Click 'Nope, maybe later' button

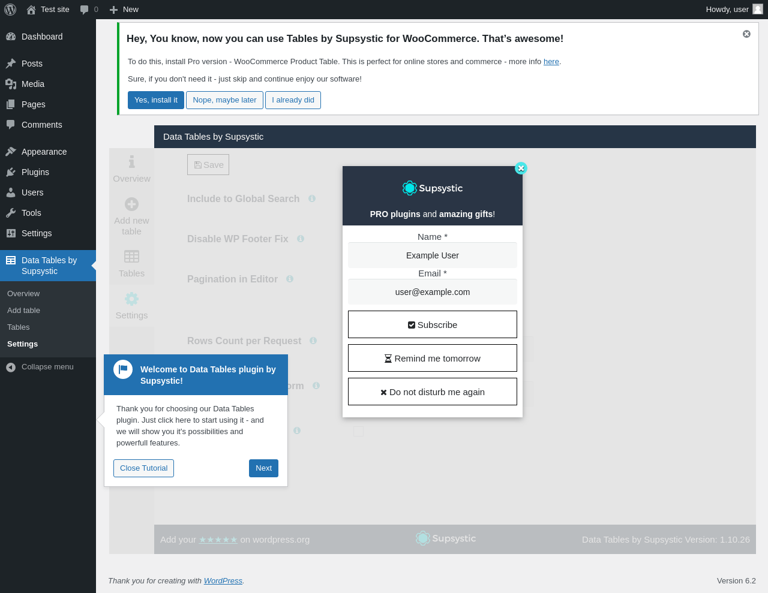click(x=224, y=100)
